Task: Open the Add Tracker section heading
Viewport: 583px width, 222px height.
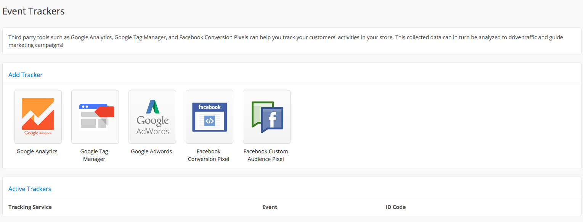Action: [x=26, y=75]
